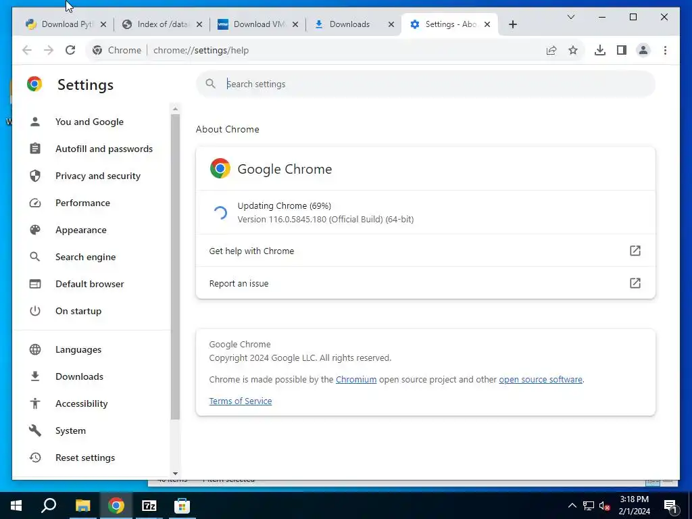Click the address bar URL
Screen dimensions: 692x519
201,50
